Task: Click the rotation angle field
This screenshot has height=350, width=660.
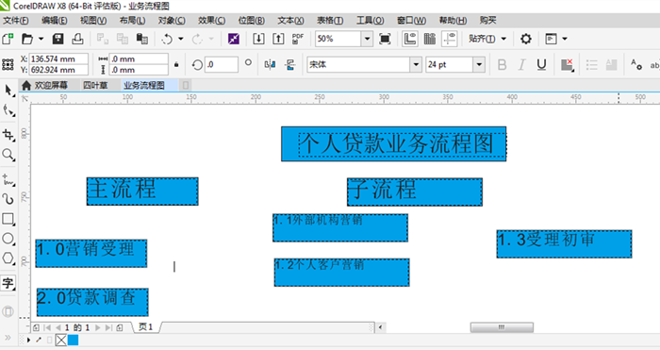Action: point(222,64)
